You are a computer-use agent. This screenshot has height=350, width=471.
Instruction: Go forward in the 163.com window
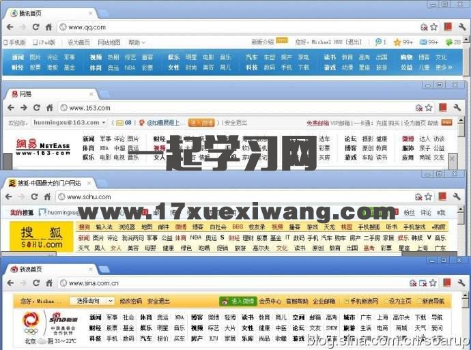click(24, 108)
